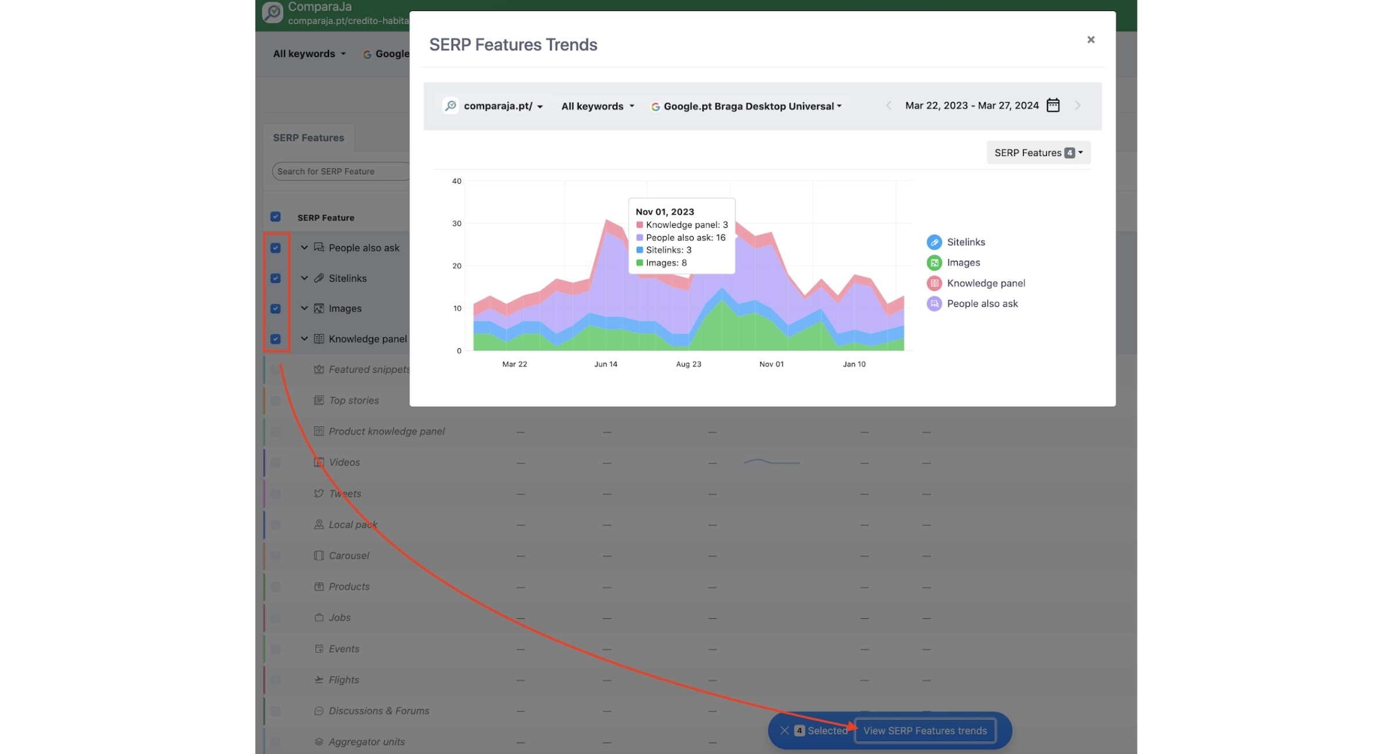The image size is (1393, 754).
Task: Switch to the SERP Features tab
Action: 308,138
